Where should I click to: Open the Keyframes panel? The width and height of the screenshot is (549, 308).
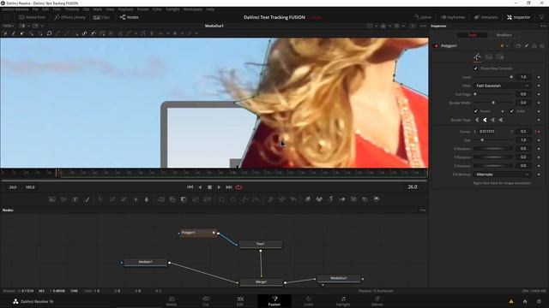pos(453,17)
